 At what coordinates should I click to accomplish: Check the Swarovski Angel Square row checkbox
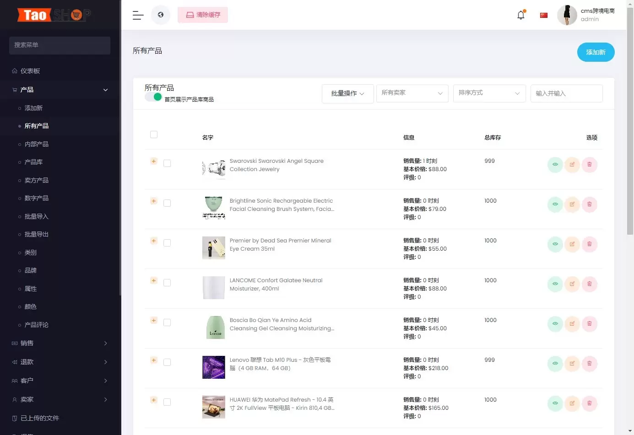(x=167, y=163)
